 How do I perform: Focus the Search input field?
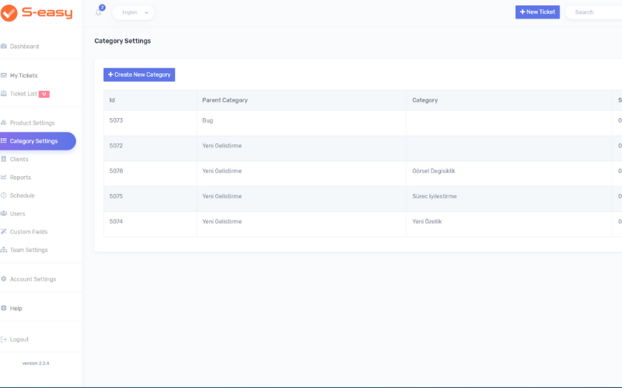(595, 12)
